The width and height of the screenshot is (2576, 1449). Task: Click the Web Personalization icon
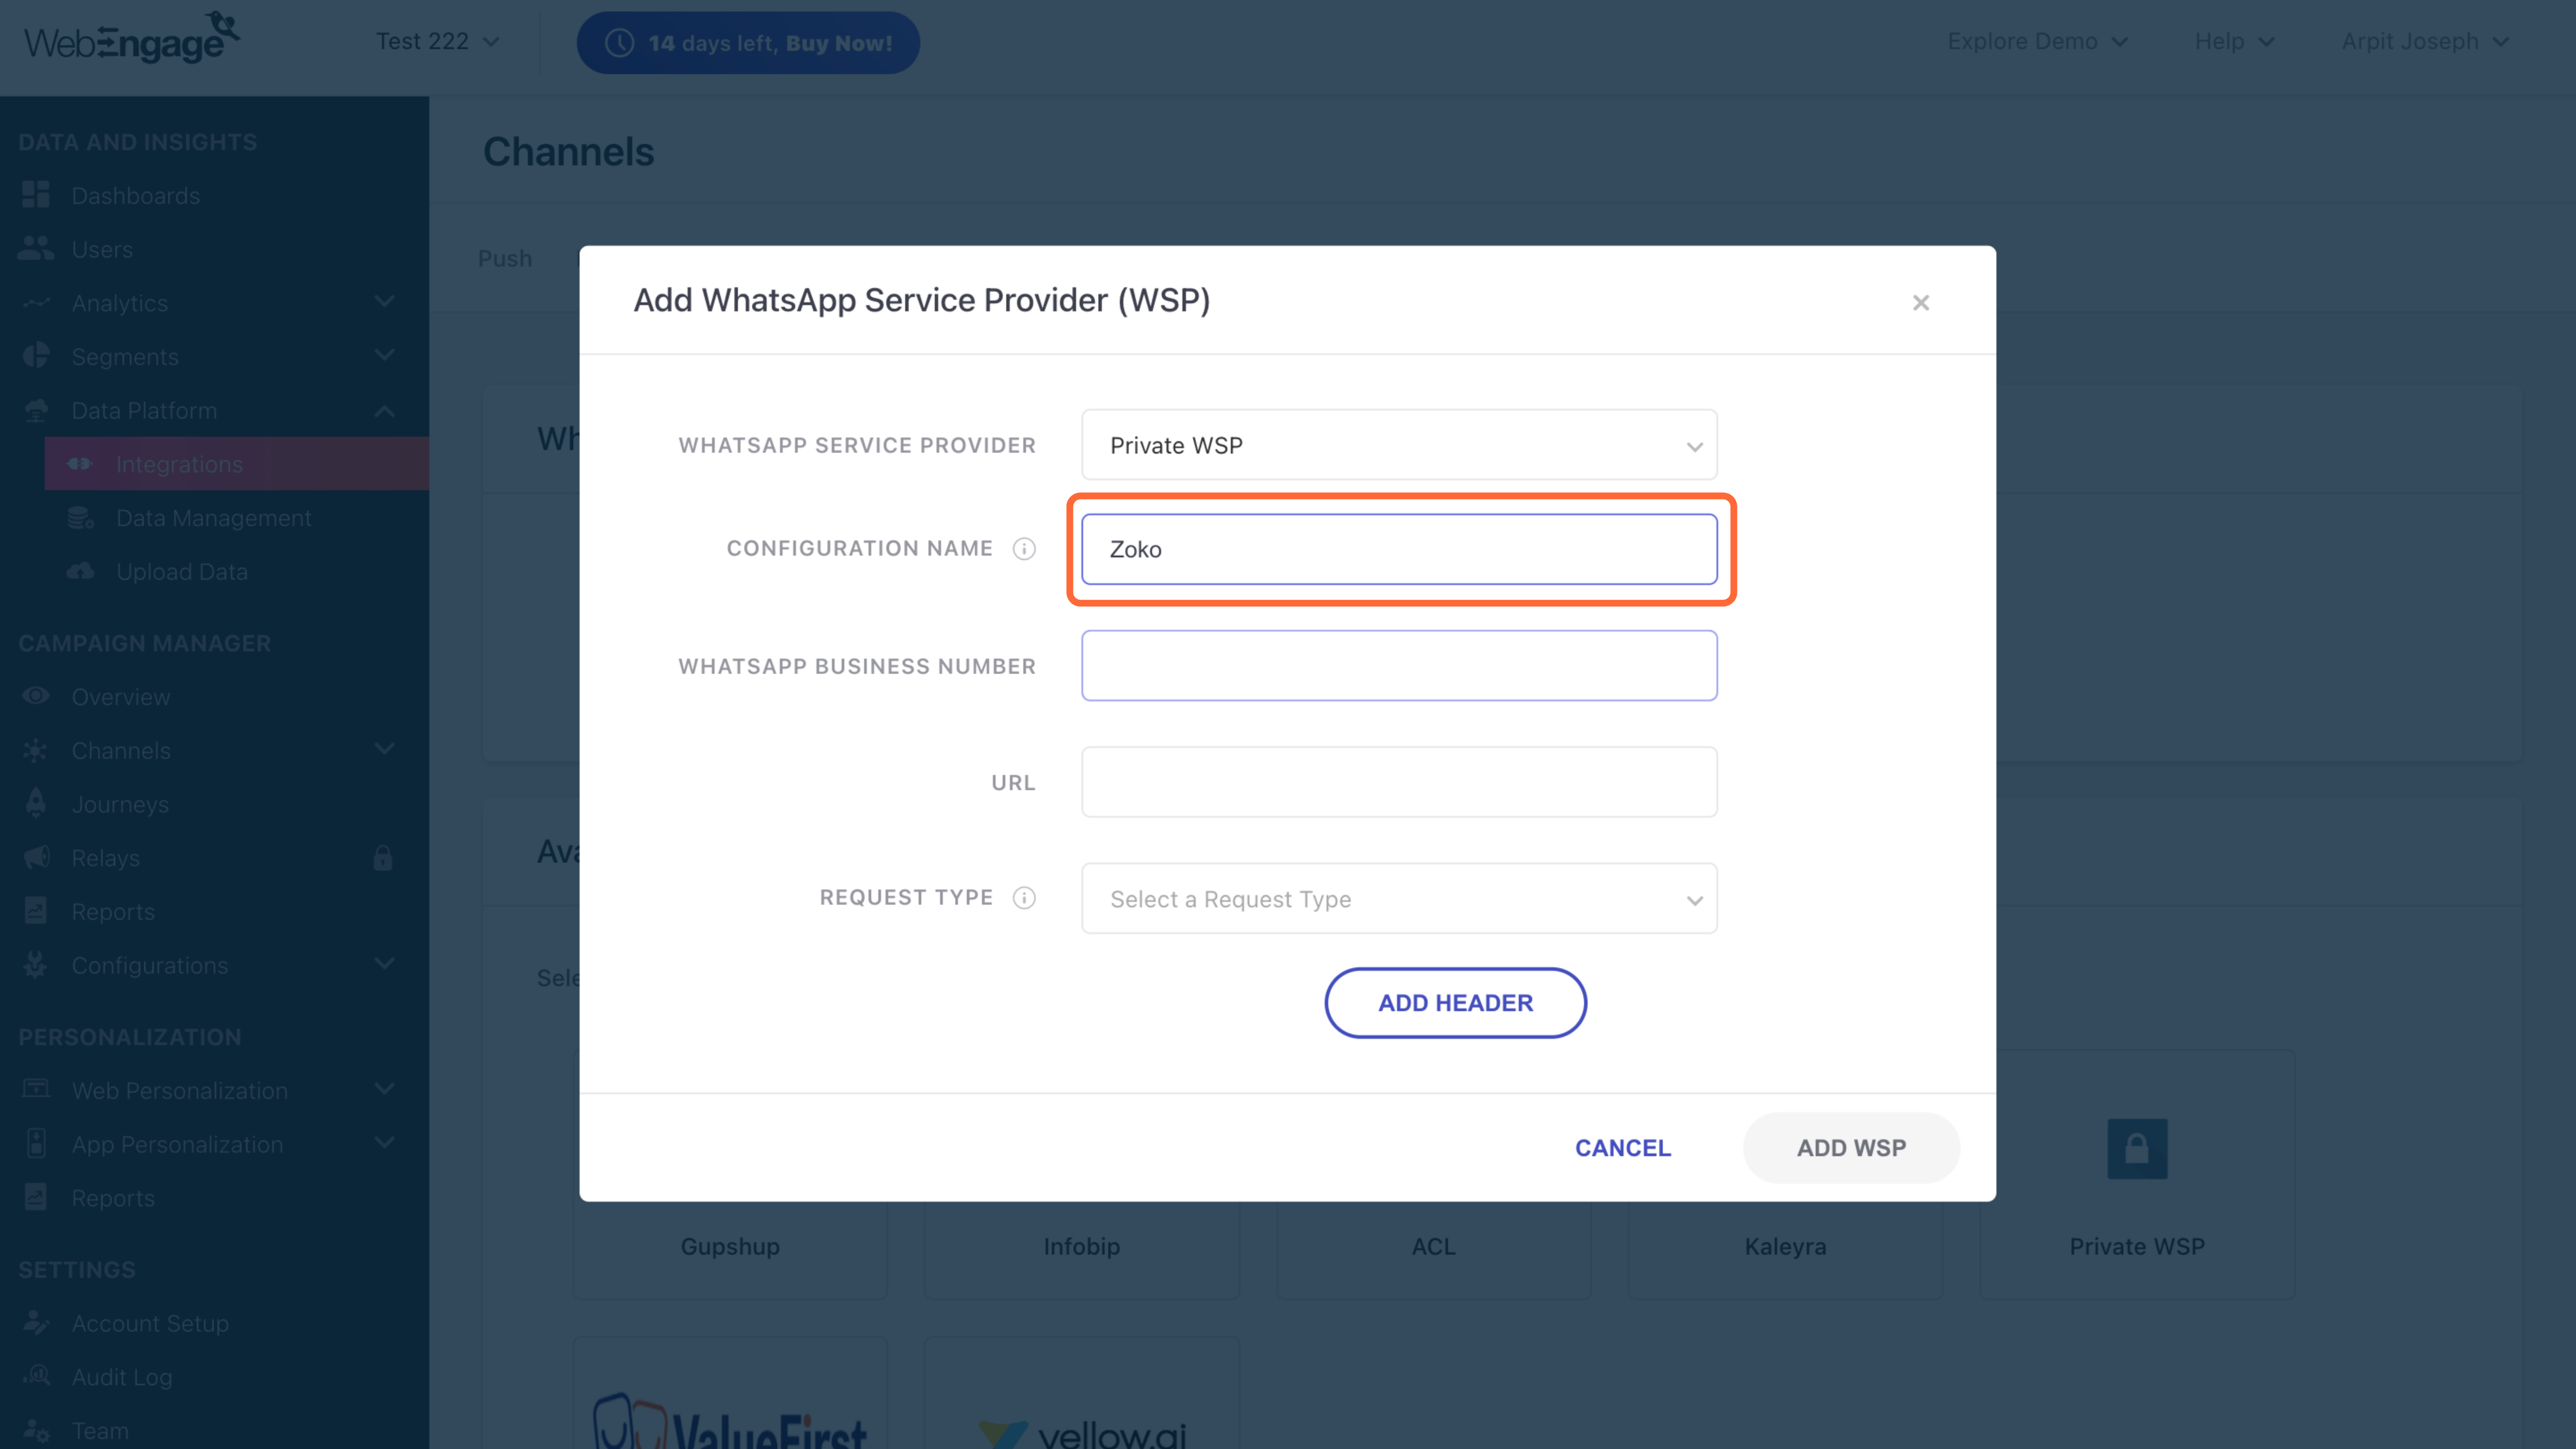(36, 1089)
